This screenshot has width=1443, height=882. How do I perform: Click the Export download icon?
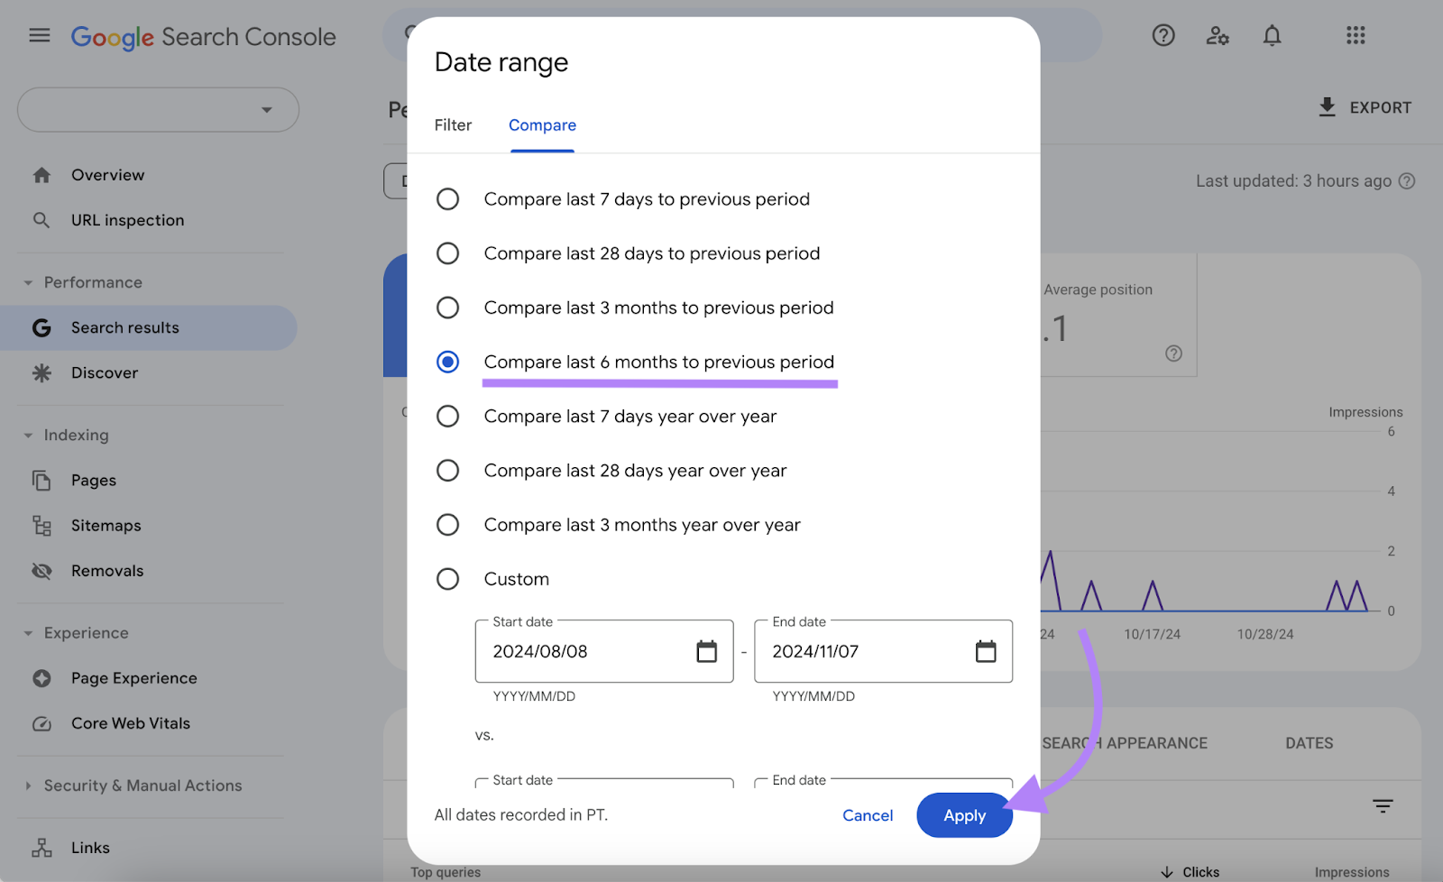[1326, 106]
